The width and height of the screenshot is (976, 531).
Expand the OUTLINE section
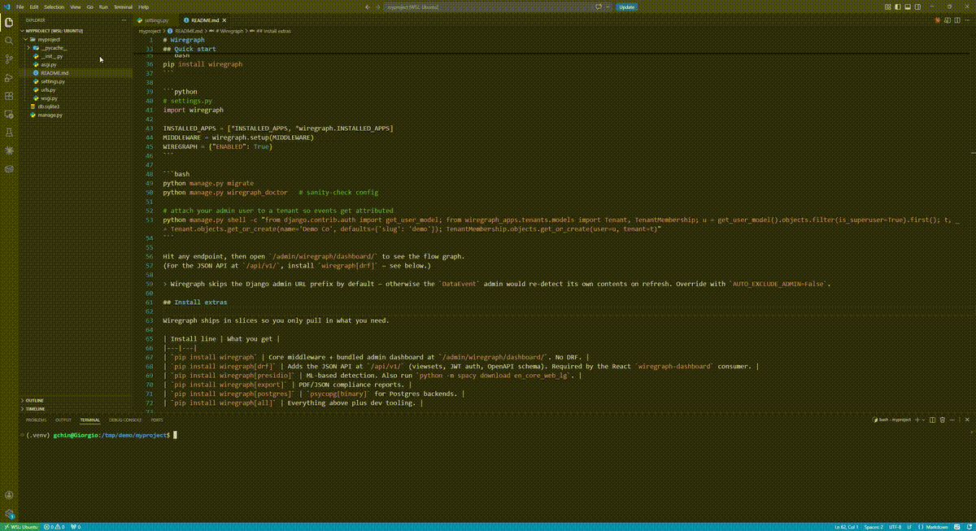point(34,400)
